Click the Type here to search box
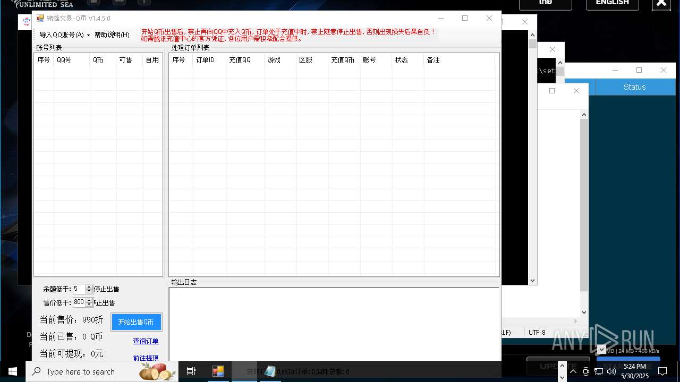680x382 pixels. point(102,371)
